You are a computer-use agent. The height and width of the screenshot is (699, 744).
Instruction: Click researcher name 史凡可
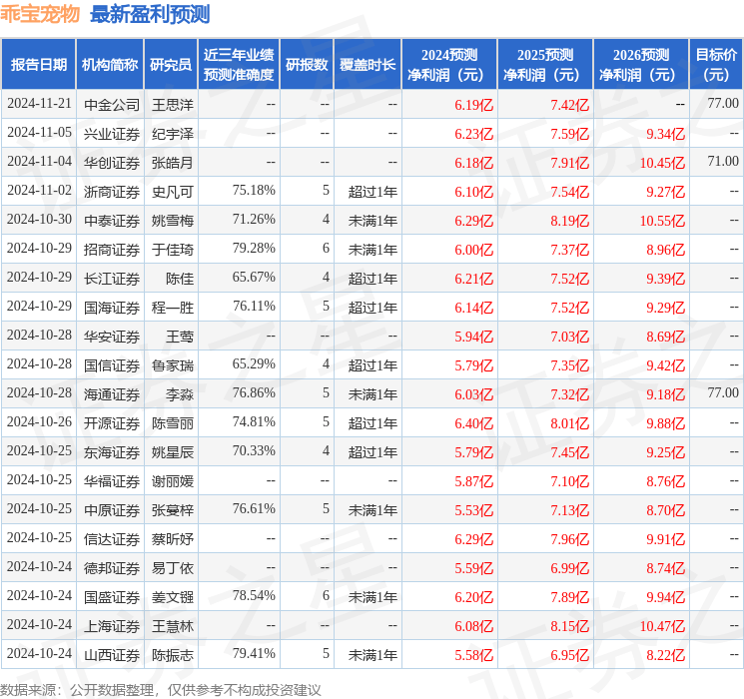(173, 192)
